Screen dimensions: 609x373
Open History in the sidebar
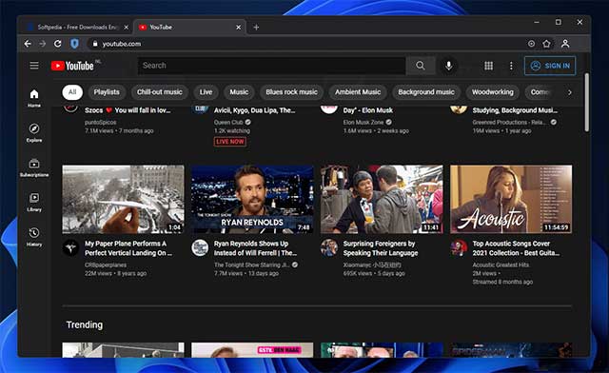[34, 237]
